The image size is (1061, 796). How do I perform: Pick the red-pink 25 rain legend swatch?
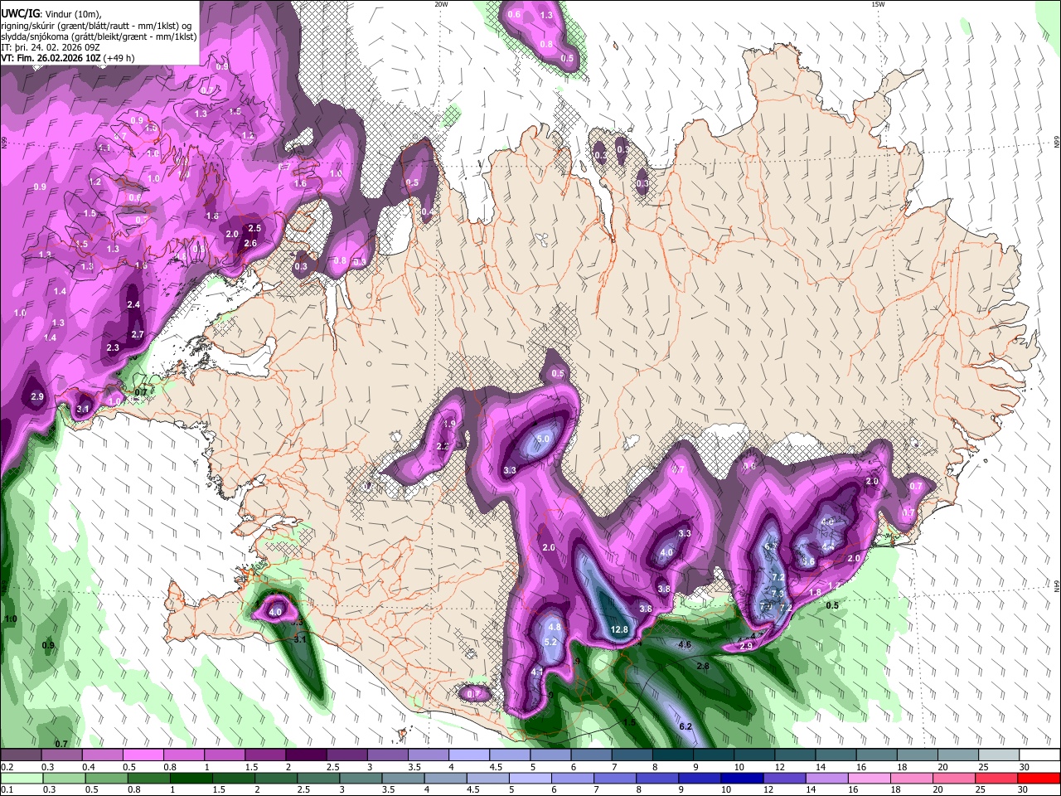coord(996,778)
